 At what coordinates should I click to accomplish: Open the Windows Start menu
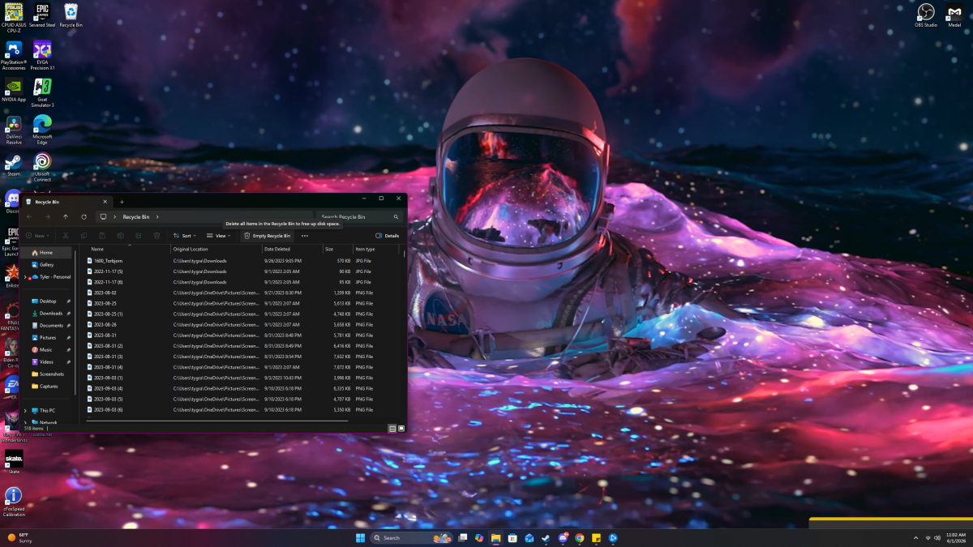(360, 537)
